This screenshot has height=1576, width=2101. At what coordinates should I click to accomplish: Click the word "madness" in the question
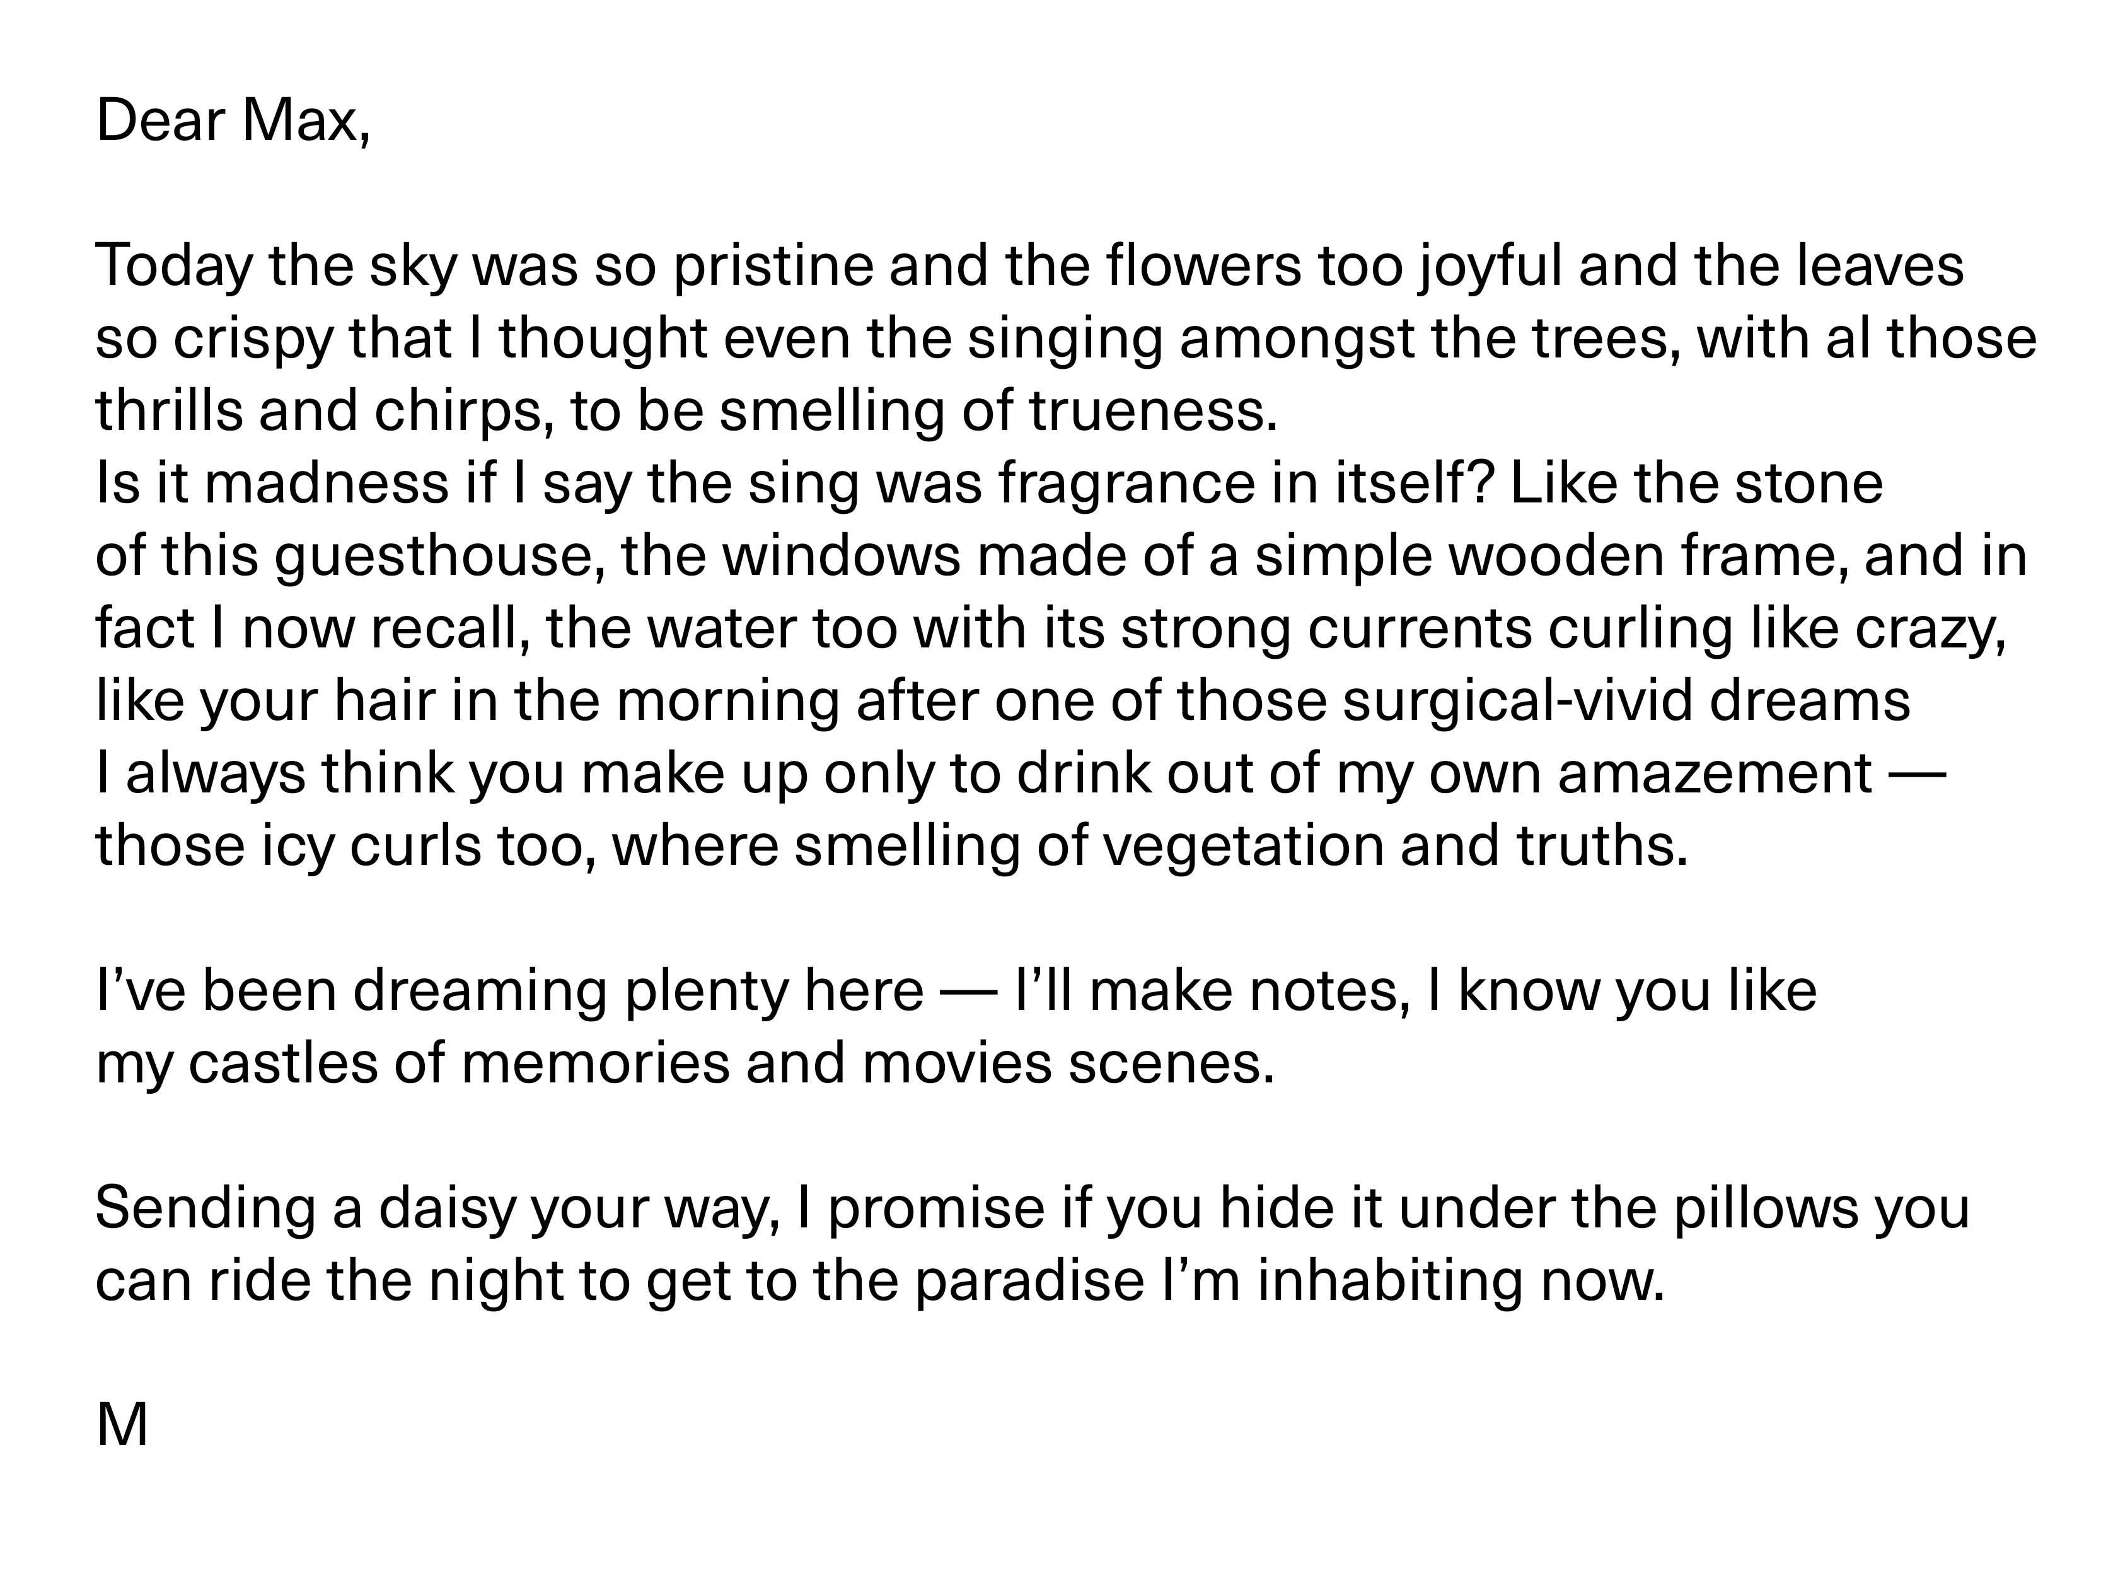(x=326, y=484)
